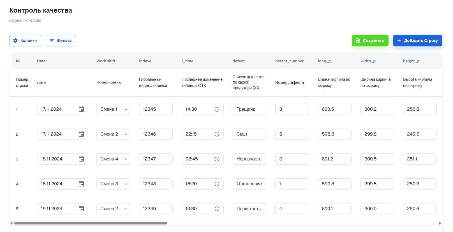Open the Колонки column settings
This screenshot has width=453, height=232.
pos(25,41)
